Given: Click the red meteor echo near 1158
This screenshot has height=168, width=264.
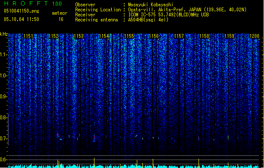Looking at the screenshot, I should pos(199,138).
